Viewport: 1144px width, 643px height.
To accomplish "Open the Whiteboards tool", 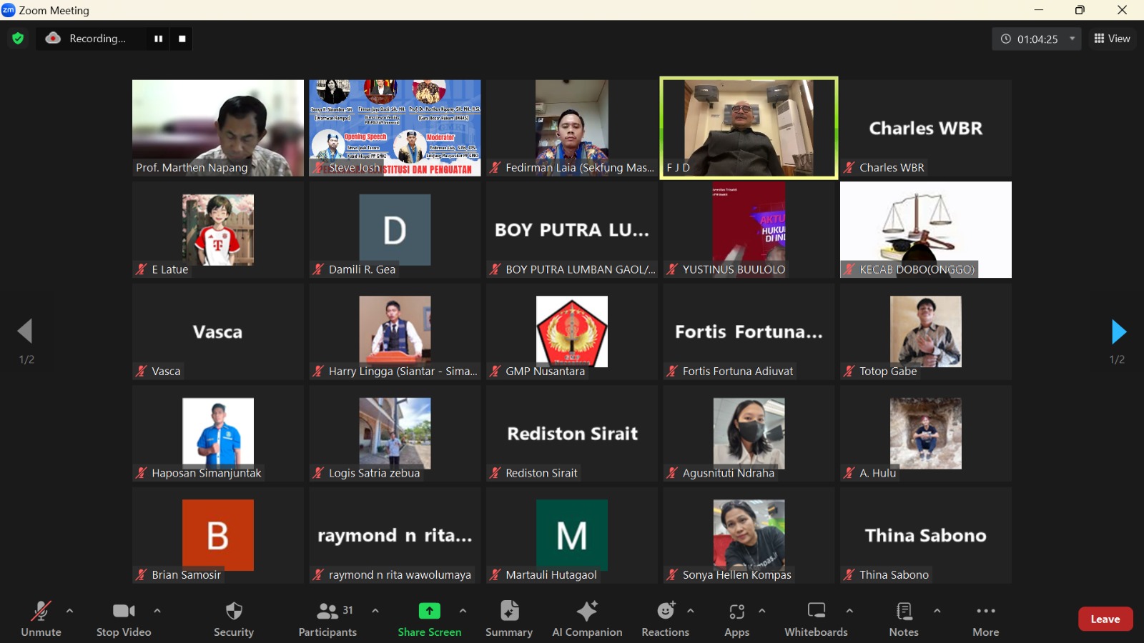I will click(816, 619).
